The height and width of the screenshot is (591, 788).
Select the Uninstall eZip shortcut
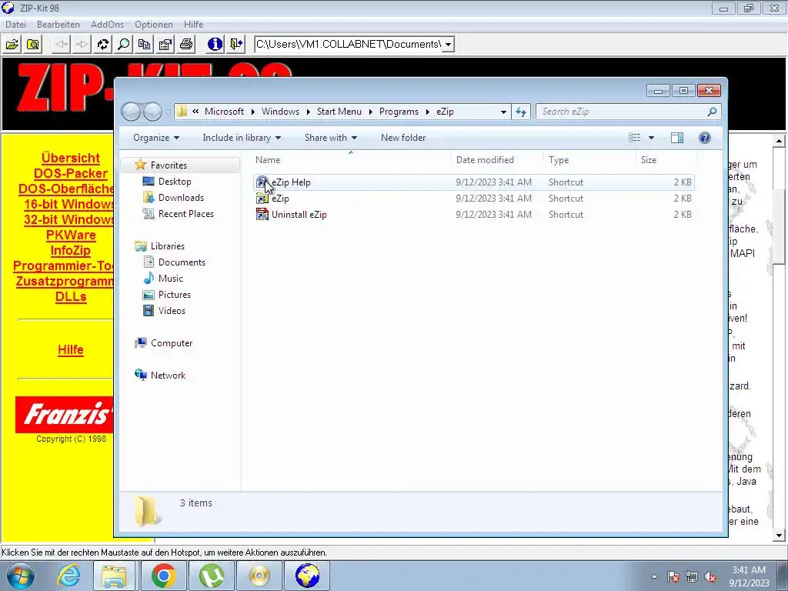click(473, 215)
